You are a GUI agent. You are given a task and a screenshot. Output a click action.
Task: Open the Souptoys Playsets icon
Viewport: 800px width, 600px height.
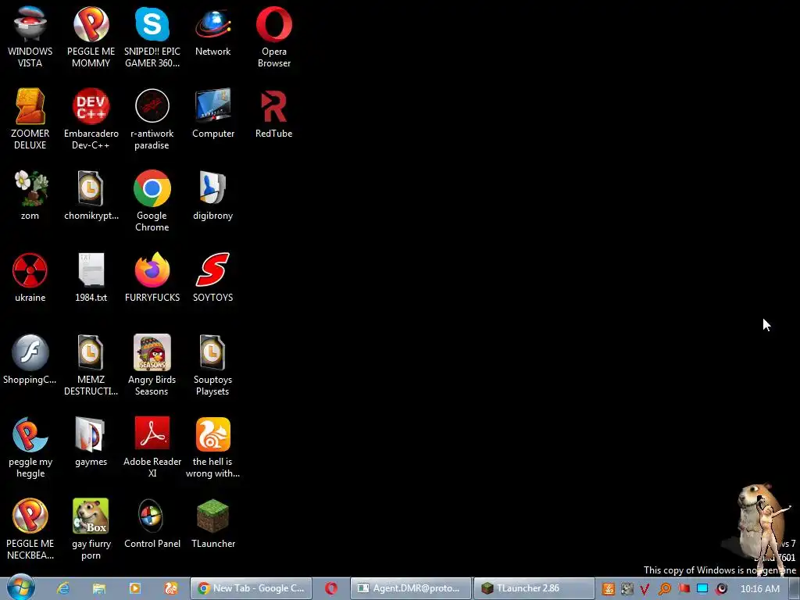[212, 366]
